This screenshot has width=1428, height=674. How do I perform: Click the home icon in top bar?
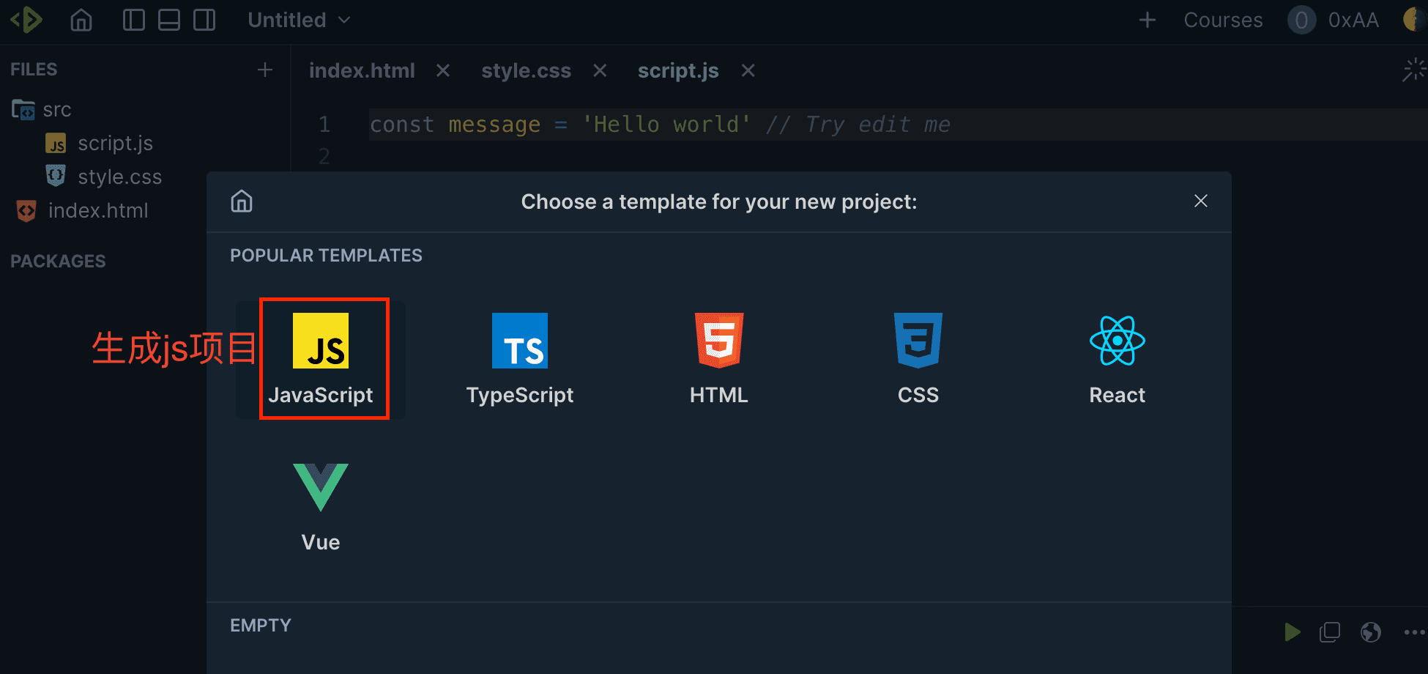click(x=81, y=20)
